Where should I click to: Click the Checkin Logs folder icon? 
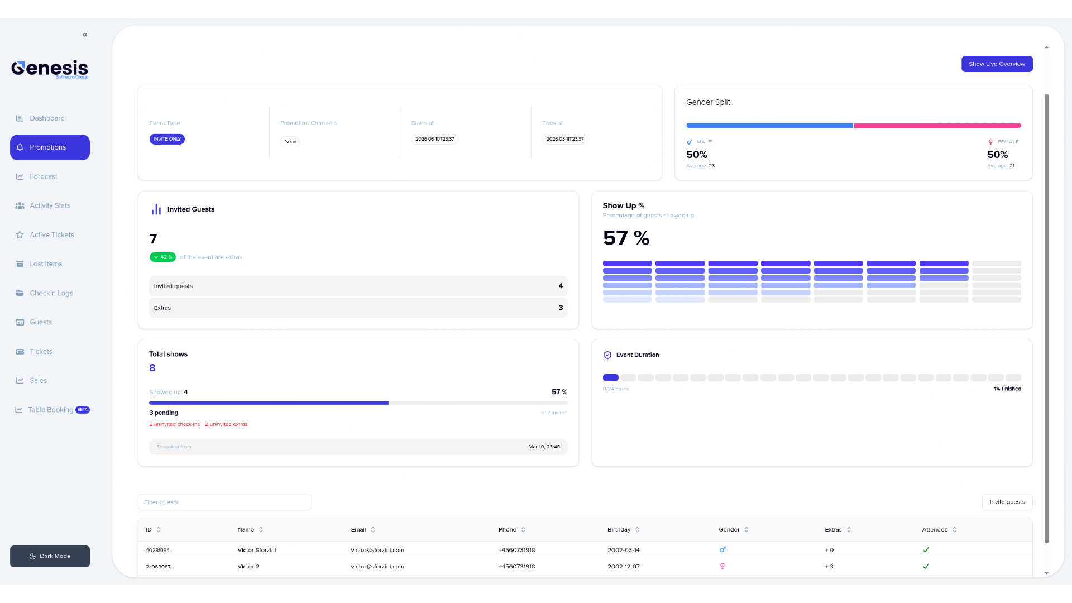(x=20, y=293)
